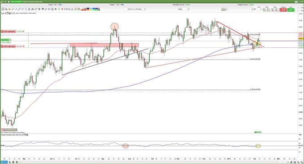Open the RSI indicator settings icon

pyautogui.click(x=23, y=135)
